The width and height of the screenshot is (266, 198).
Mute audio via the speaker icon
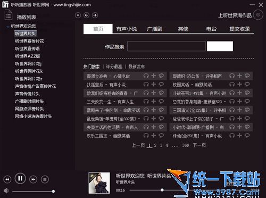[x=6, y=191]
